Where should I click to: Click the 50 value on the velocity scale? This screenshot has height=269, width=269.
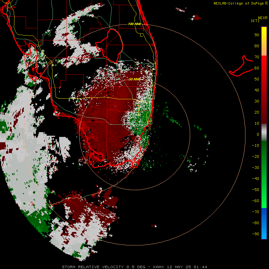coord(257,79)
